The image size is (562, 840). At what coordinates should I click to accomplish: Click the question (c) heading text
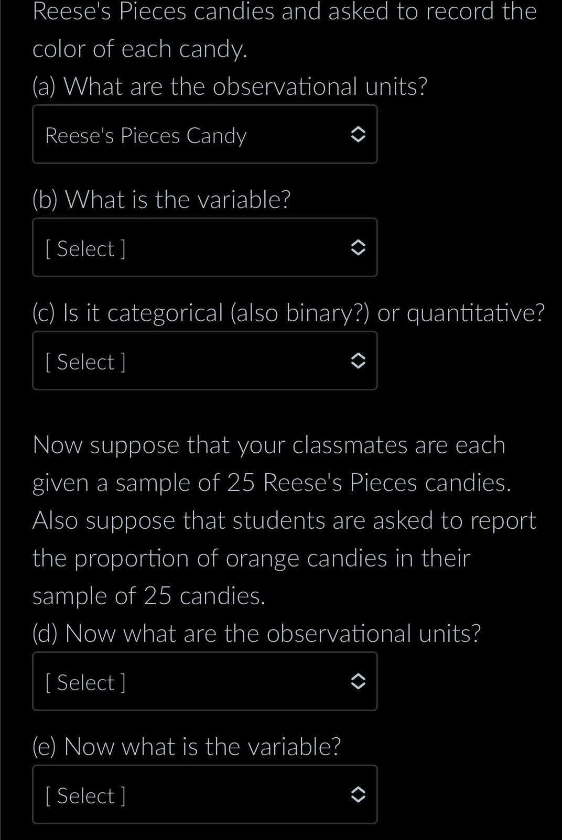tap(288, 312)
